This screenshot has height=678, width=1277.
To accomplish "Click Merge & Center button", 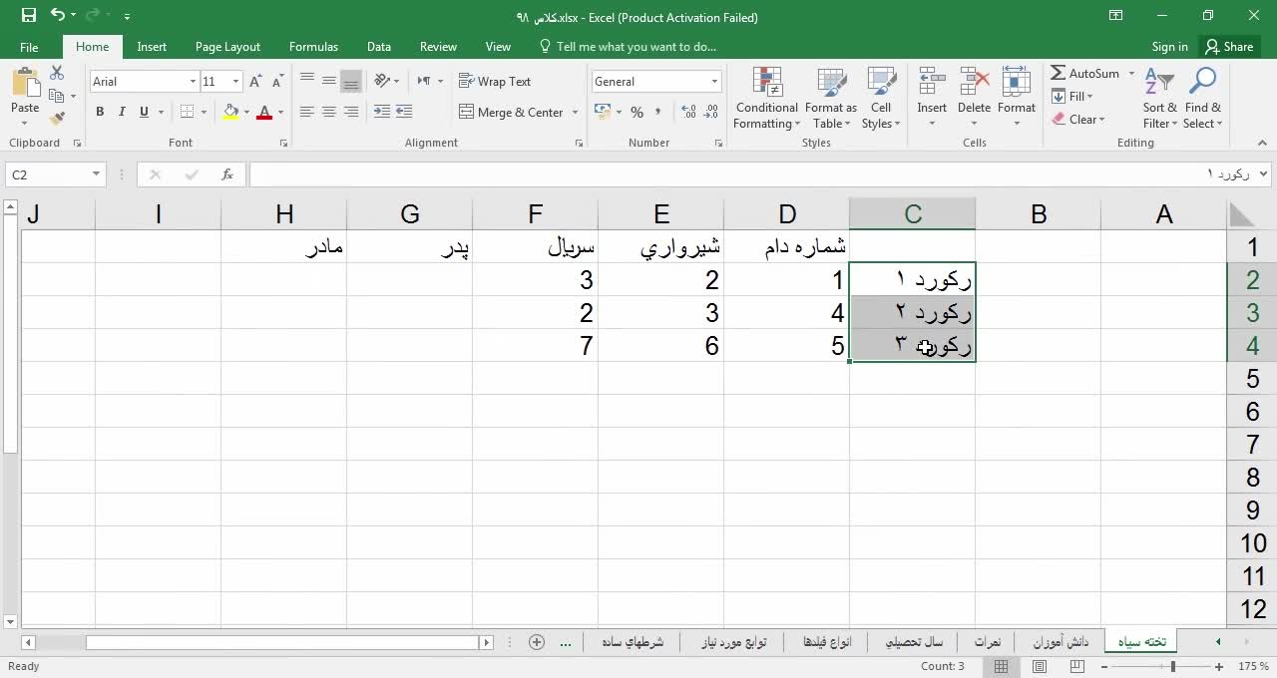I will 511,113.
